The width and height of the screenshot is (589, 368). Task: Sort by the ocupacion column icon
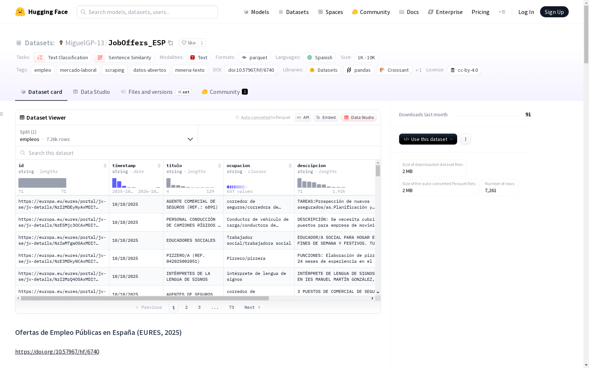pyautogui.click(x=290, y=166)
